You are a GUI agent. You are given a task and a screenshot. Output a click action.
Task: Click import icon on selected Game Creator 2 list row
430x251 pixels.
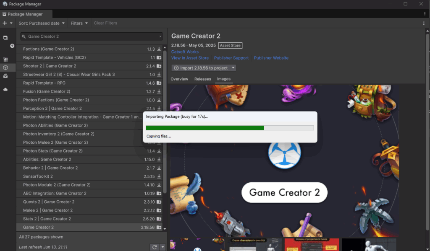tap(159, 227)
